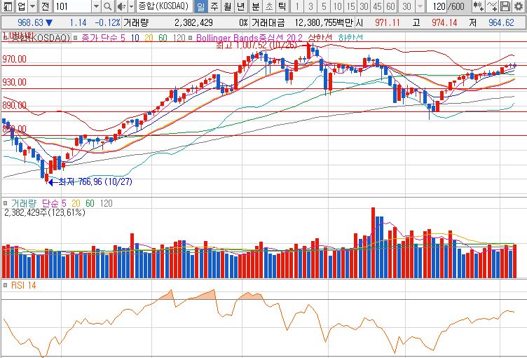
Task: Click the 거래량 단순 5 20 60 120 label
Action: [62, 203]
